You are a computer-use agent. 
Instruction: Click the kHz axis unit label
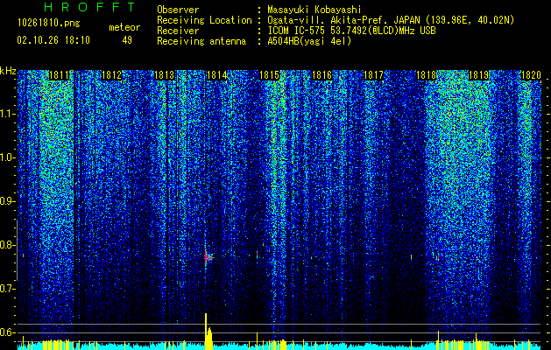click(8, 71)
